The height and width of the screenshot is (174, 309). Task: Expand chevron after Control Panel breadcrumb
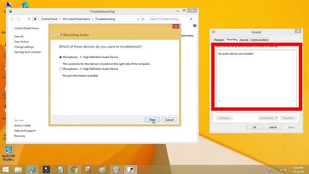(x=60, y=19)
